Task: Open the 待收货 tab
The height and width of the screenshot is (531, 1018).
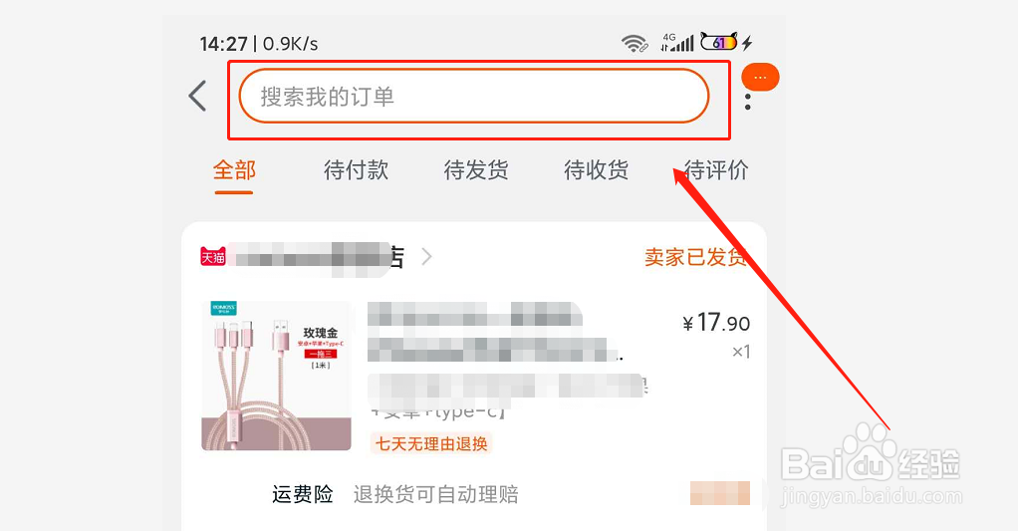Action: pos(596,170)
